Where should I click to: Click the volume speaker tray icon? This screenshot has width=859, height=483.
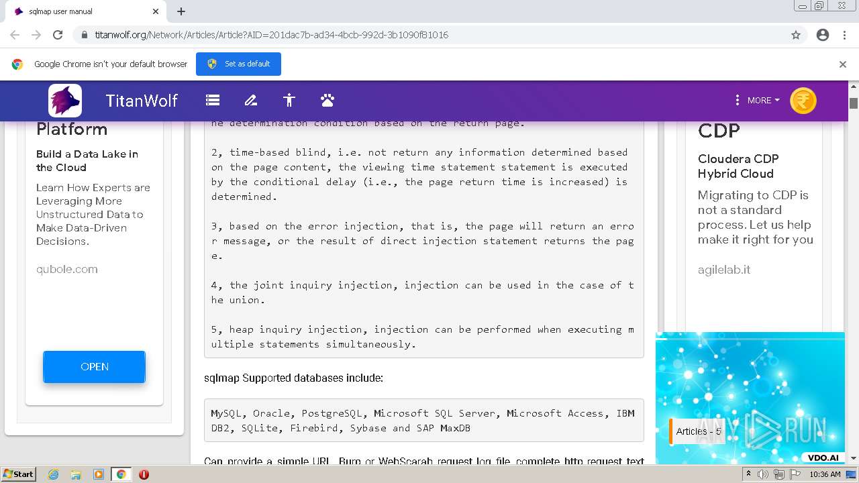tap(763, 474)
